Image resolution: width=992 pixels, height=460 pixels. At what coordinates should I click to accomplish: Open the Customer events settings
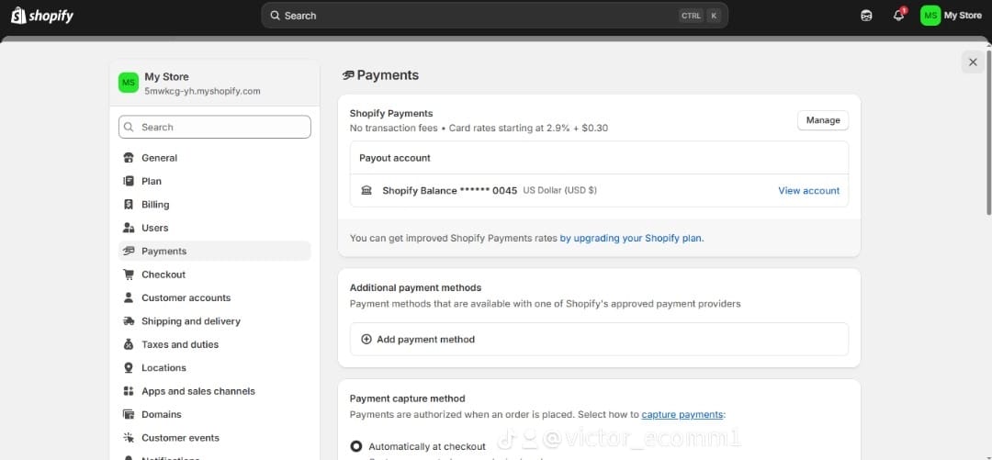[x=214, y=437]
